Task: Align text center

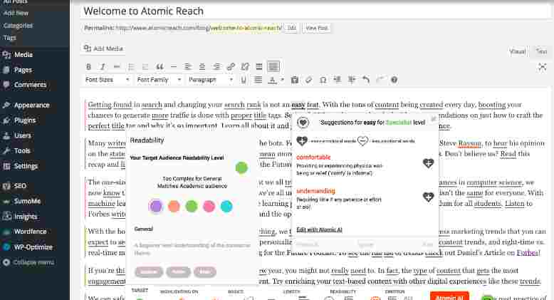Action: (202, 66)
